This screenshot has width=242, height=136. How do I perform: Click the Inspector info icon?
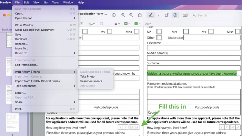tap(114, 15)
